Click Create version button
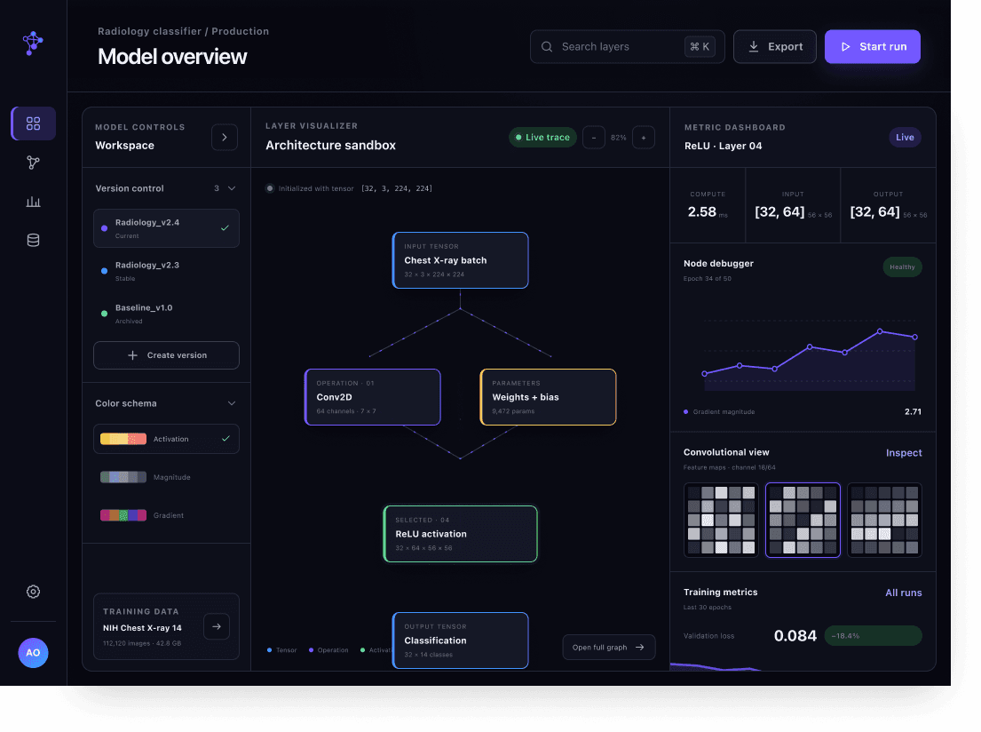Image resolution: width=981 pixels, height=732 pixels. tap(166, 355)
